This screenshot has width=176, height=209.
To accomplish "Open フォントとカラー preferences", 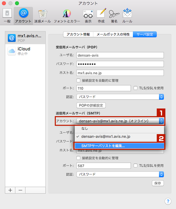I will click(x=67, y=16).
